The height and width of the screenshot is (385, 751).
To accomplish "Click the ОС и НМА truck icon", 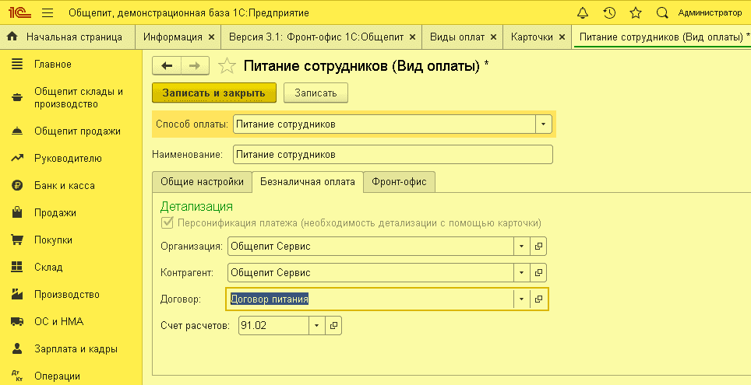I will [17, 321].
